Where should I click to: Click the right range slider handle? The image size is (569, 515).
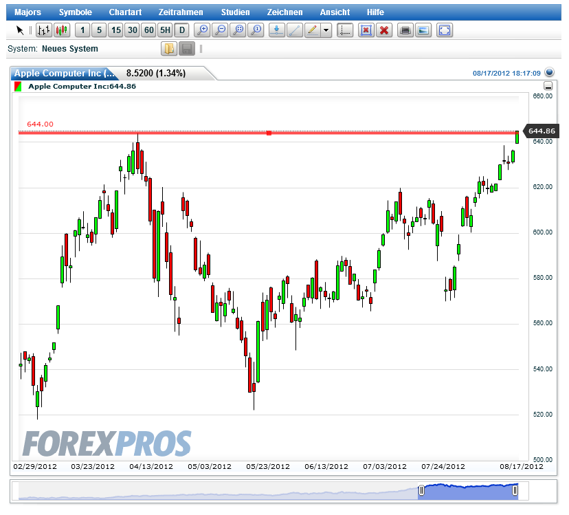515,491
